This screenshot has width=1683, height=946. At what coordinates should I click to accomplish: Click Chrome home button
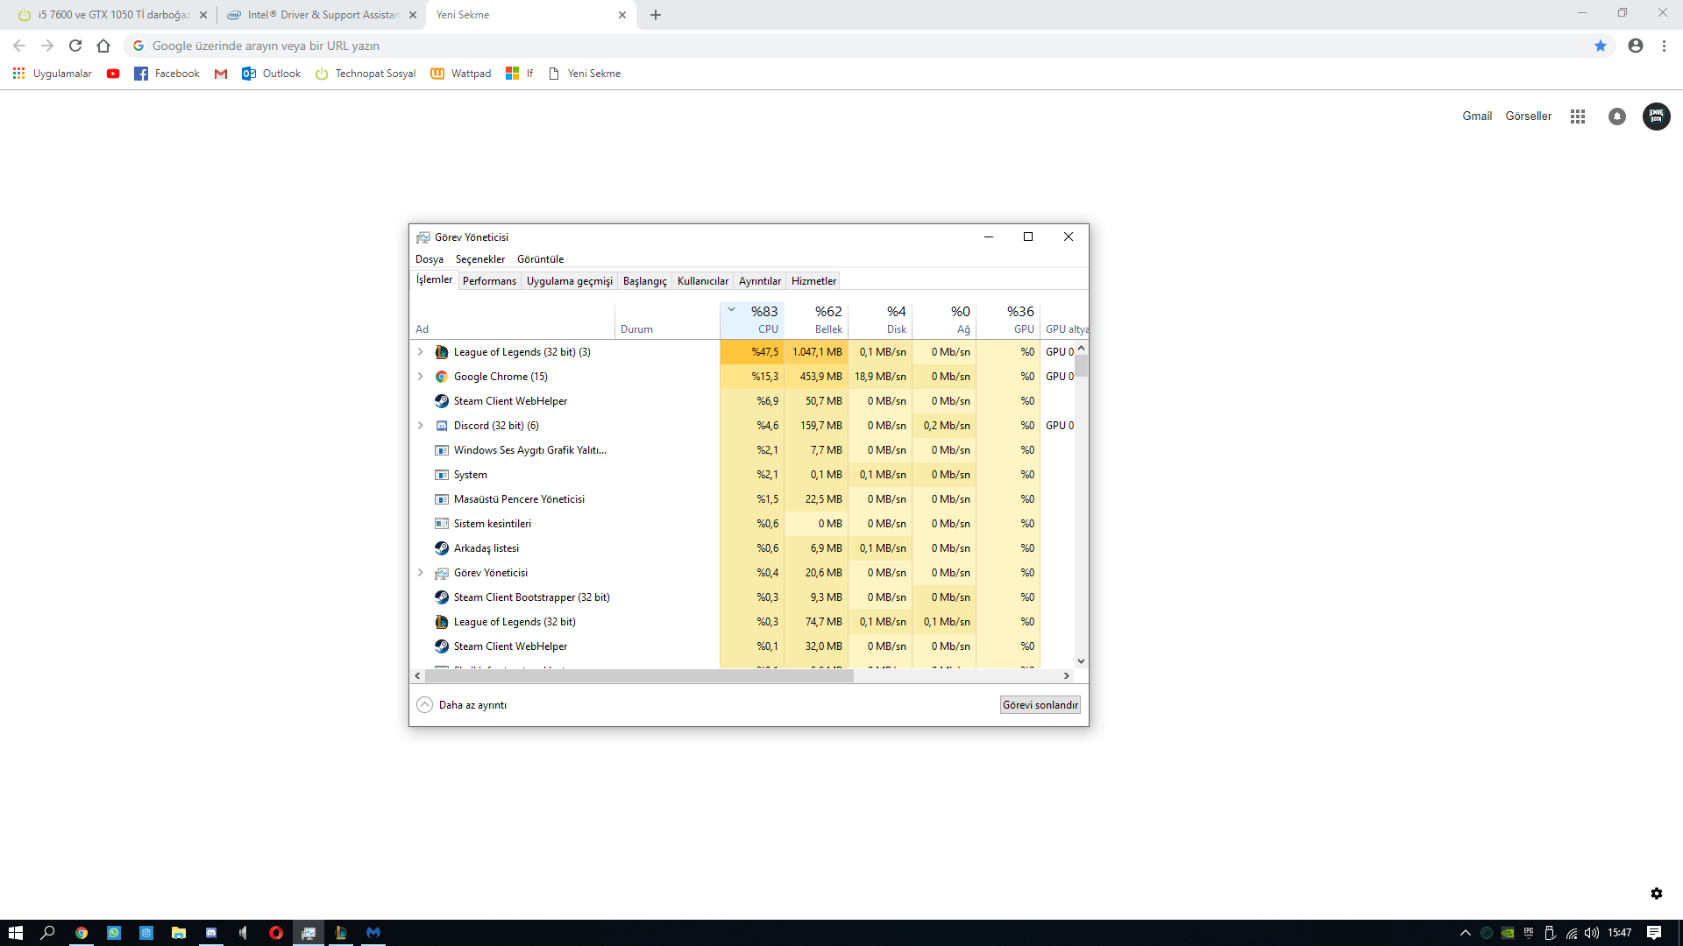(x=103, y=46)
